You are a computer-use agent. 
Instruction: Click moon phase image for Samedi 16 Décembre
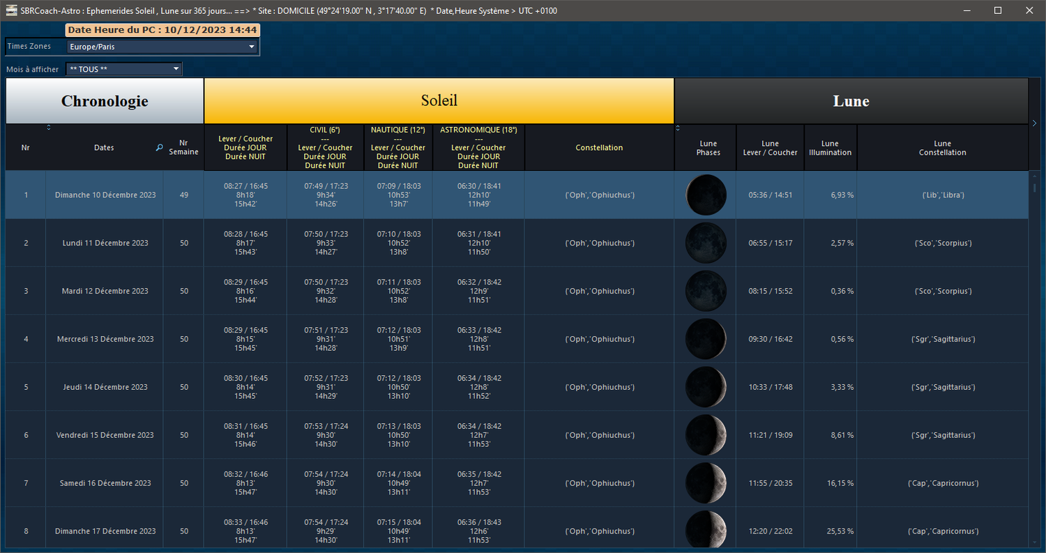click(706, 483)
